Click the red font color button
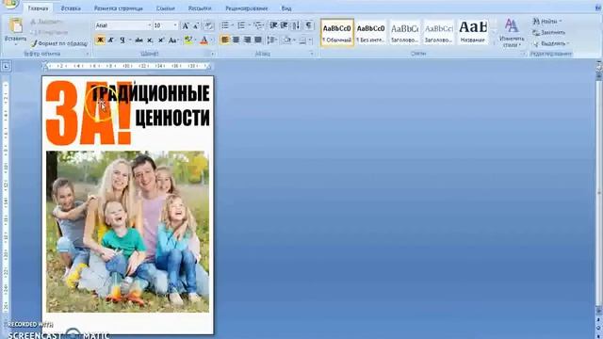The width and height of the screenshot is (603, 339). (204, 40)
